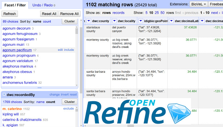Open the dwc:decimalLatitude column menu arrow
This screenshot has width=223, height=127.
pyautogui.click(x=171, y=21)
